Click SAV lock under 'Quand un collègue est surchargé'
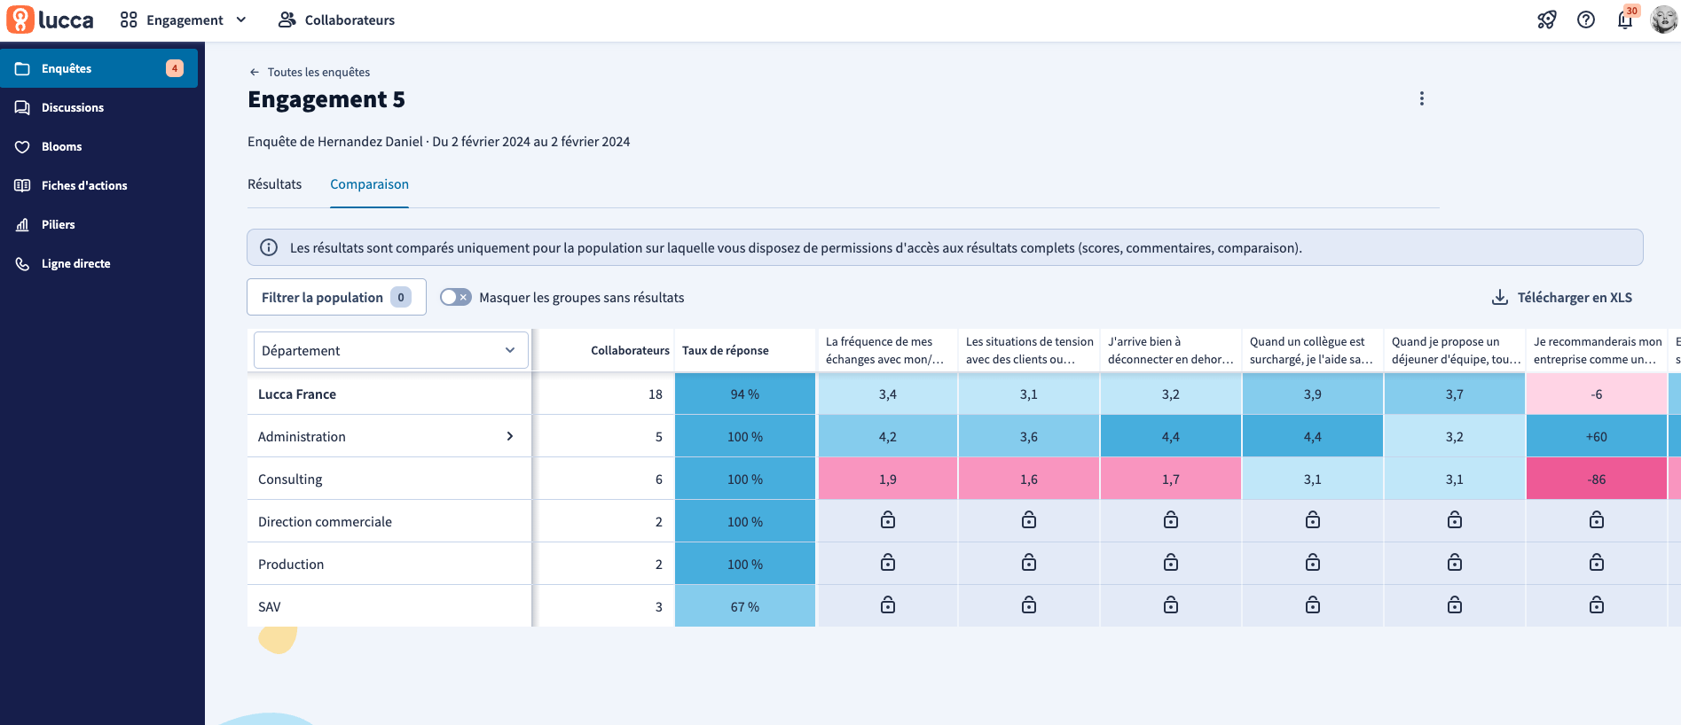This screenshot has height=725, width=1681. pos(1313,605)
